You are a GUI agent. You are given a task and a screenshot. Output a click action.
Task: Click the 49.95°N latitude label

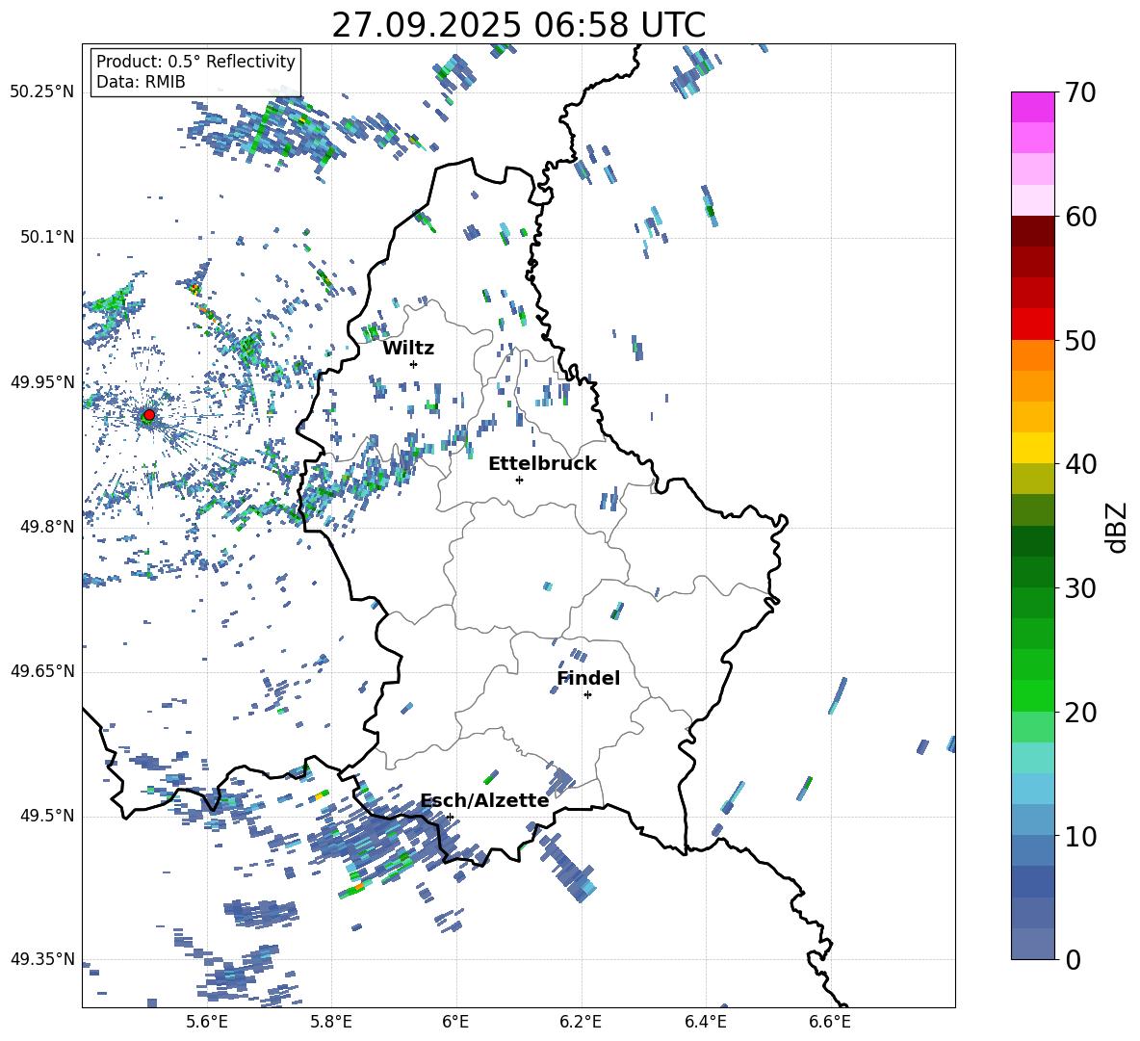tap(42, 382)
